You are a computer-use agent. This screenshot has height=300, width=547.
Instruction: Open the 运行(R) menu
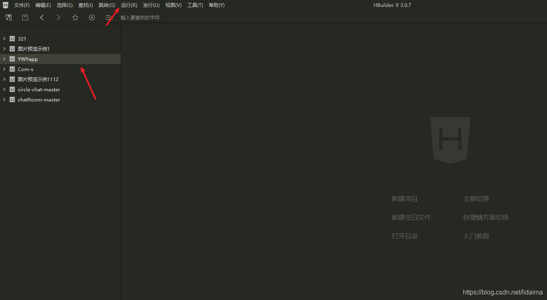[x=129, y=5]
